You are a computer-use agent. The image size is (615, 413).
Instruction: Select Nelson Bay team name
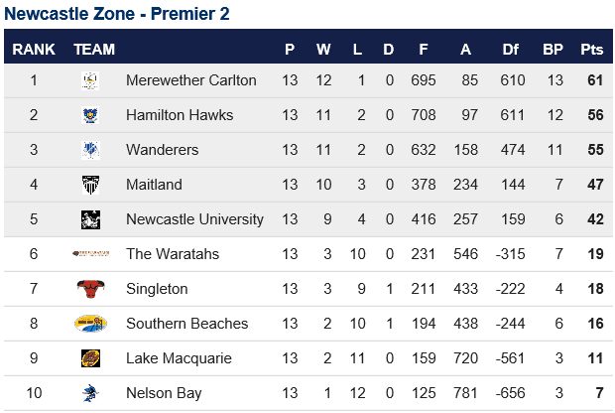pyautogui.click(x=164, y=393)
